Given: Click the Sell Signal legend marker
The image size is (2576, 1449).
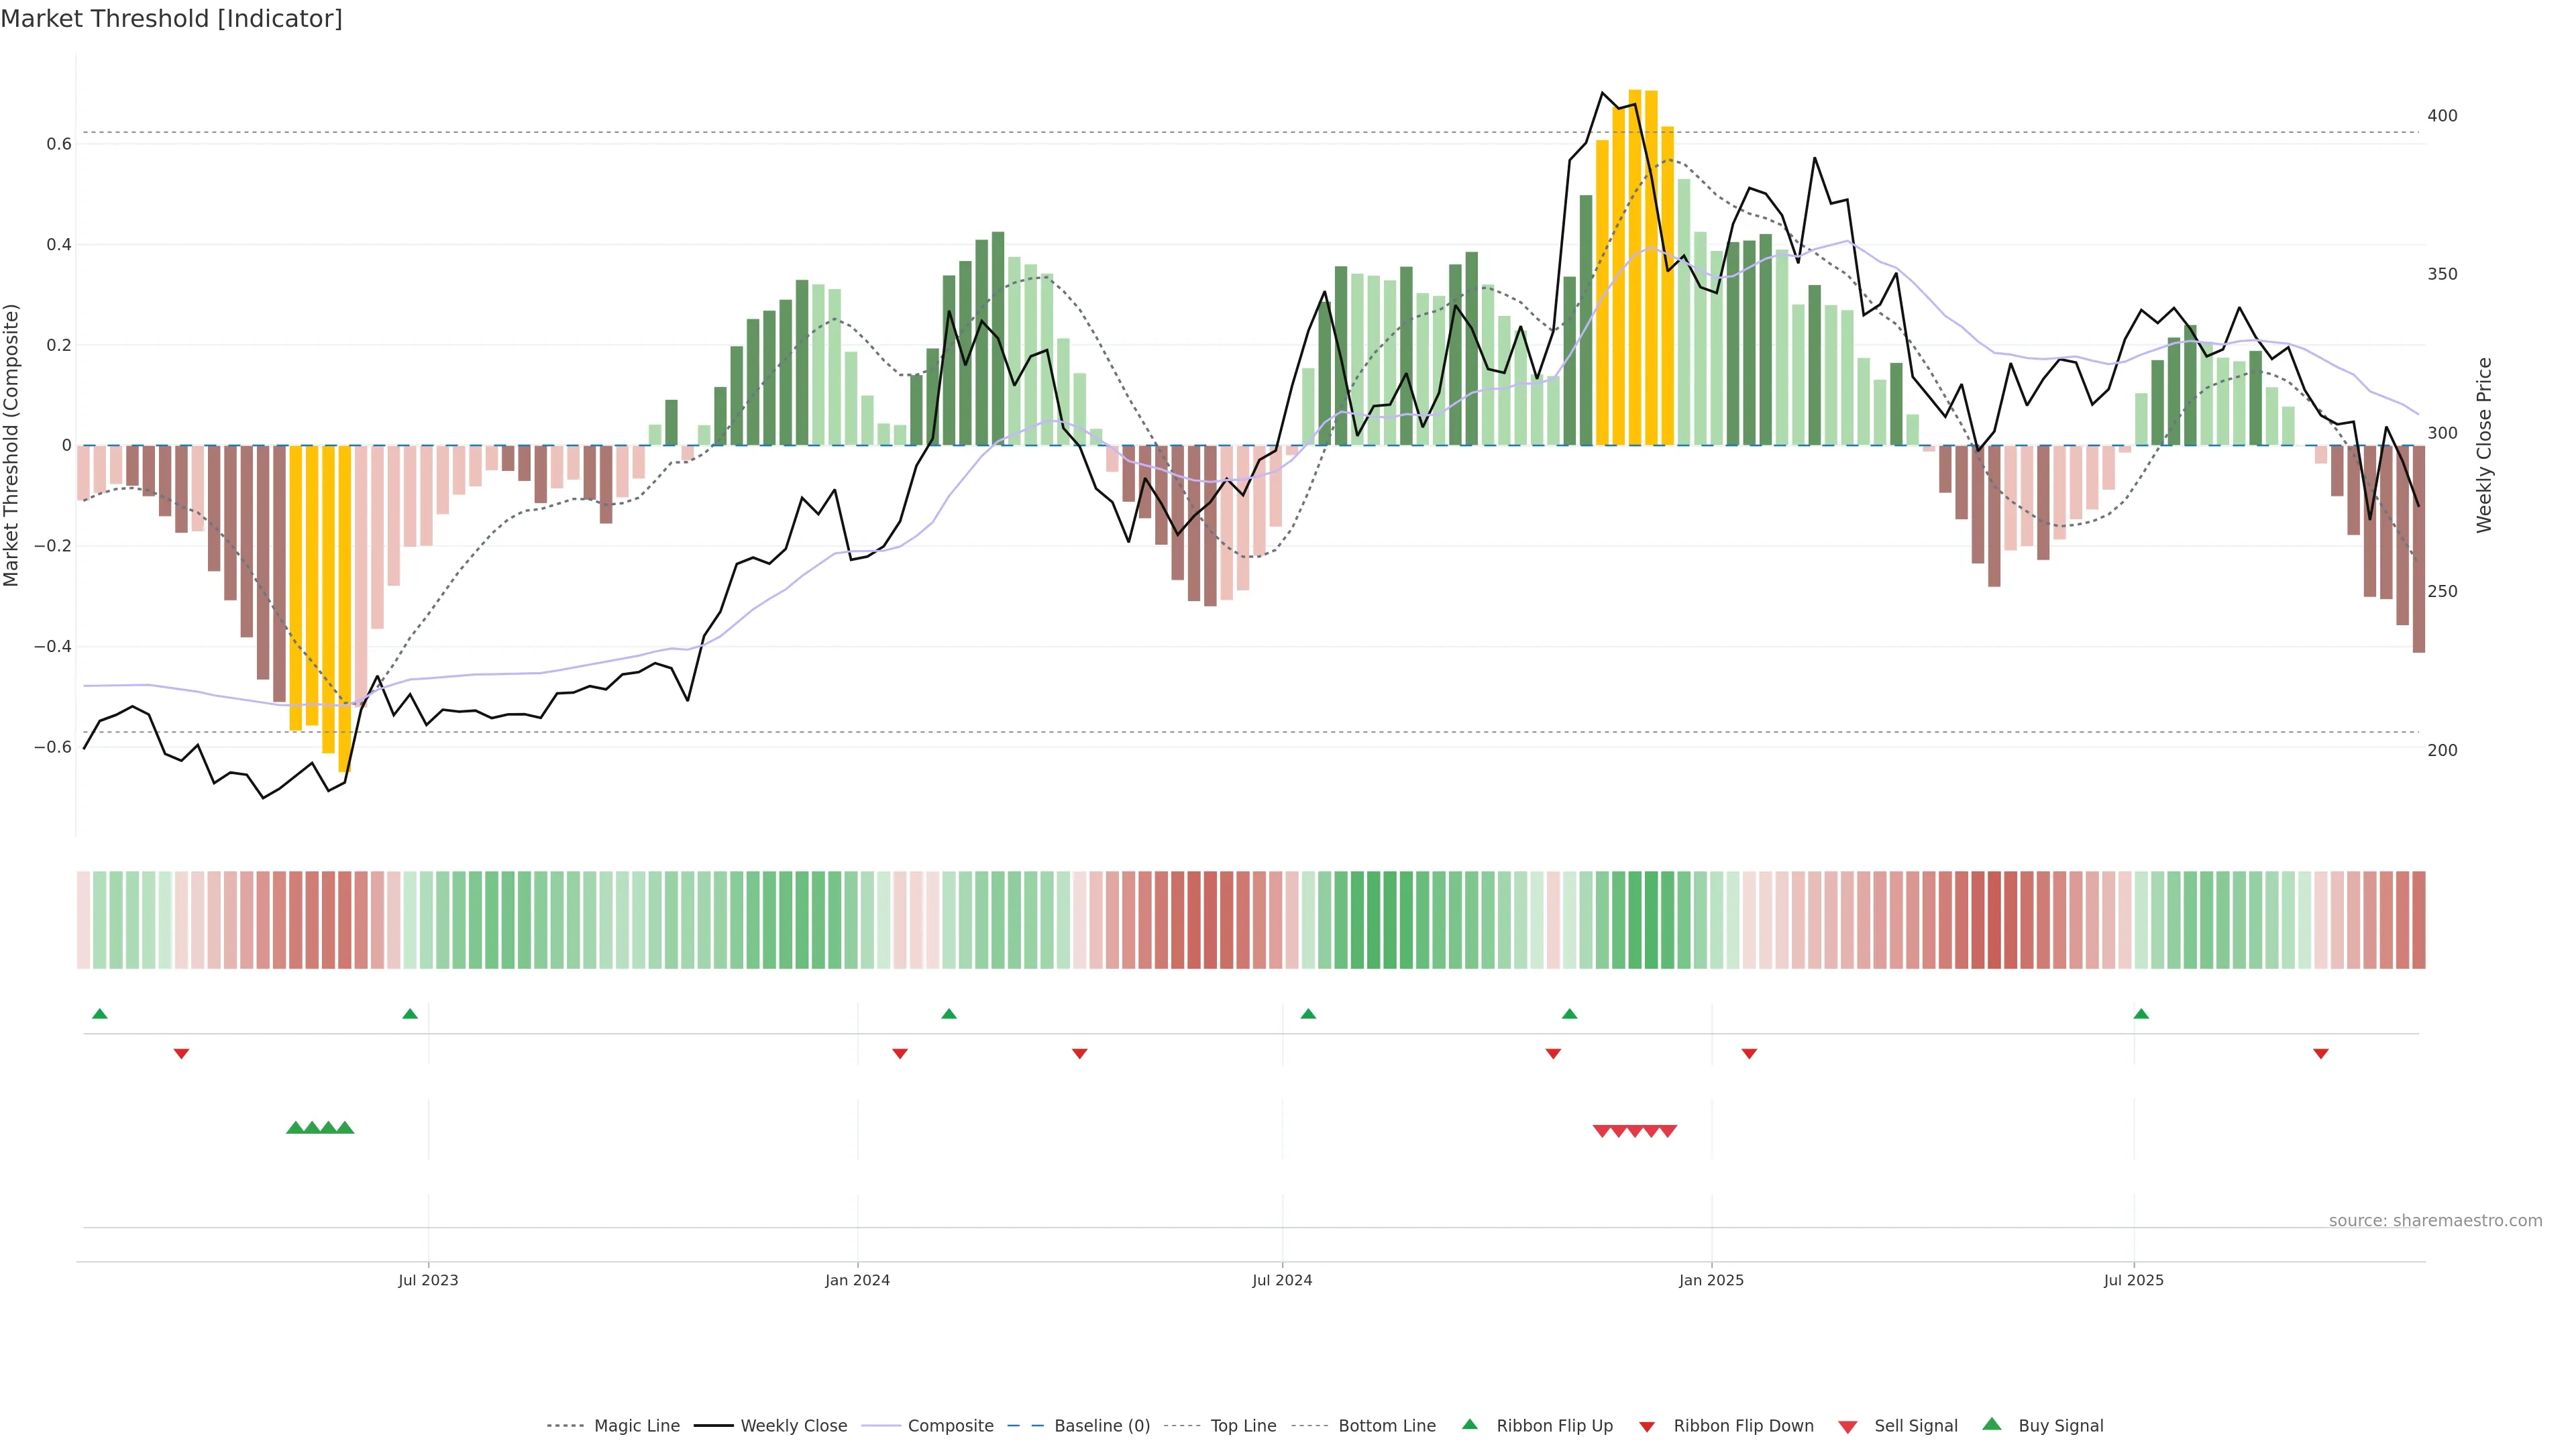Looking at the screenshot, I should point(1848,1427).
